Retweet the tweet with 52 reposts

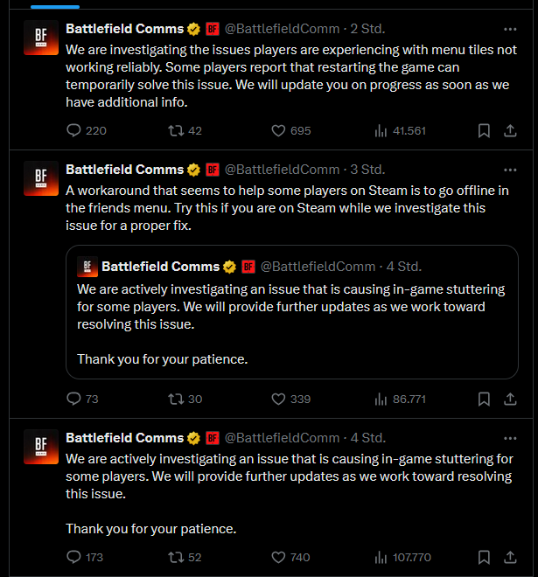(x=176, y=557)
